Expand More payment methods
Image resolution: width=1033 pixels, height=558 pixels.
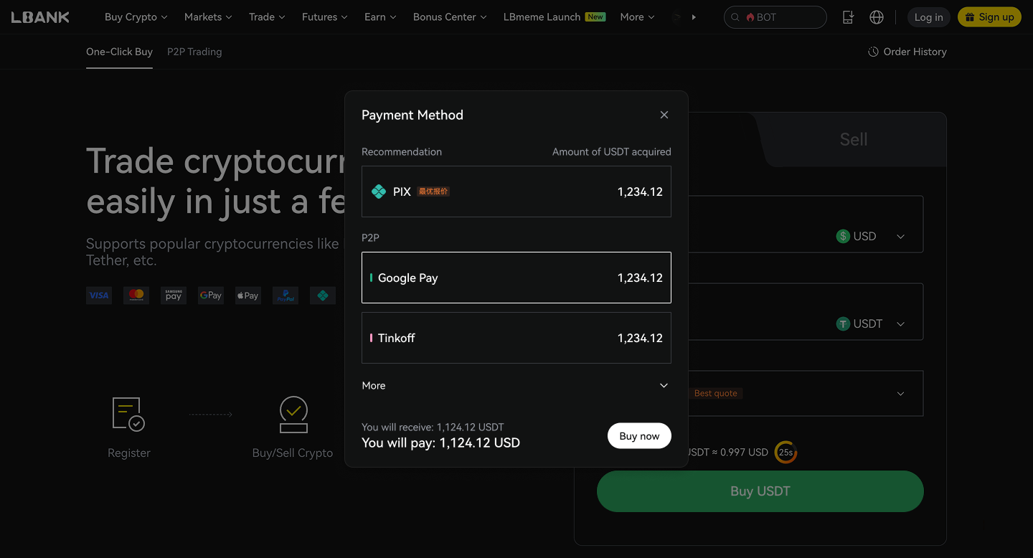pos(516,385)
